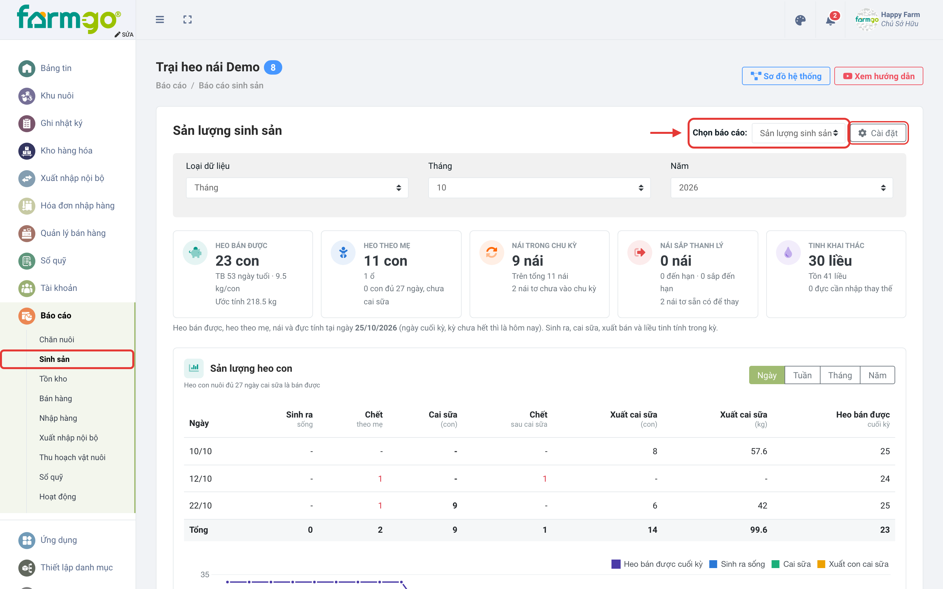Open Tồn kho report submenu item
This screenshot has height=589, width=943.
53,379
